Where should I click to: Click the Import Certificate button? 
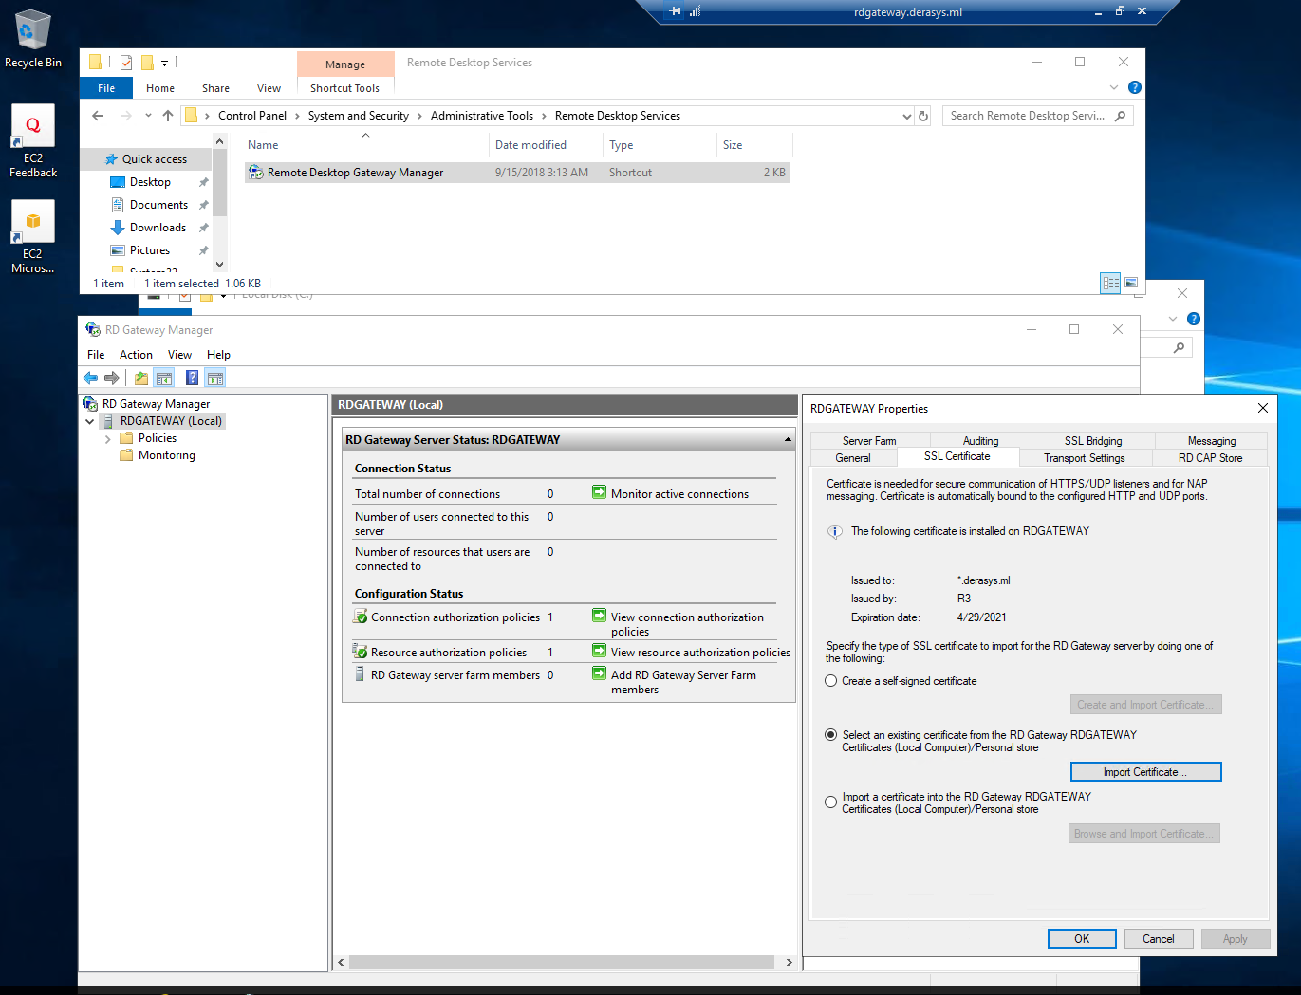(x=1145, y=772)
